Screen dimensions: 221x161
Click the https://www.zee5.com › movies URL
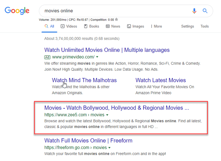click(74, 115)
